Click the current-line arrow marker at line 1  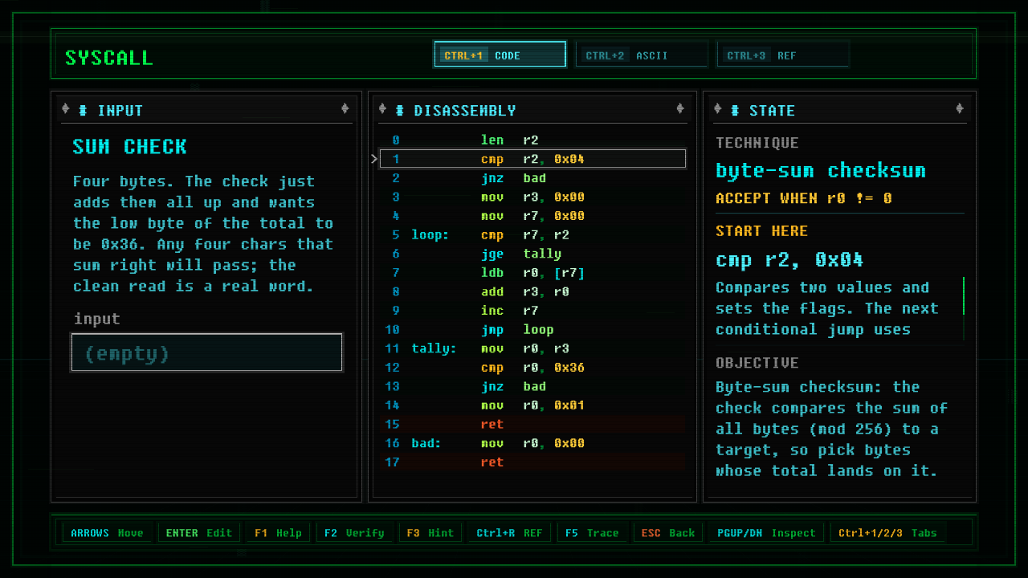(374, 159)
